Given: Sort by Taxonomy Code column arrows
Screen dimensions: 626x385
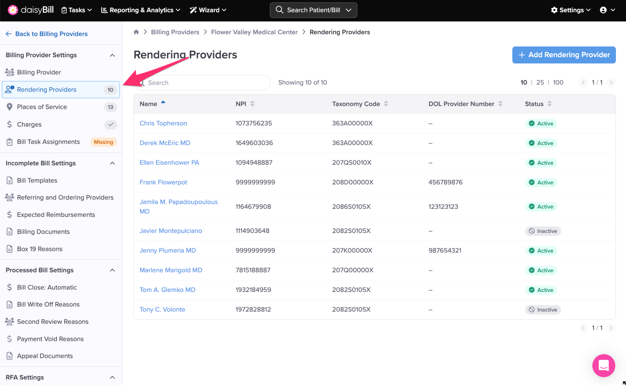Looking at the screenshot, I should coord(386,104).
